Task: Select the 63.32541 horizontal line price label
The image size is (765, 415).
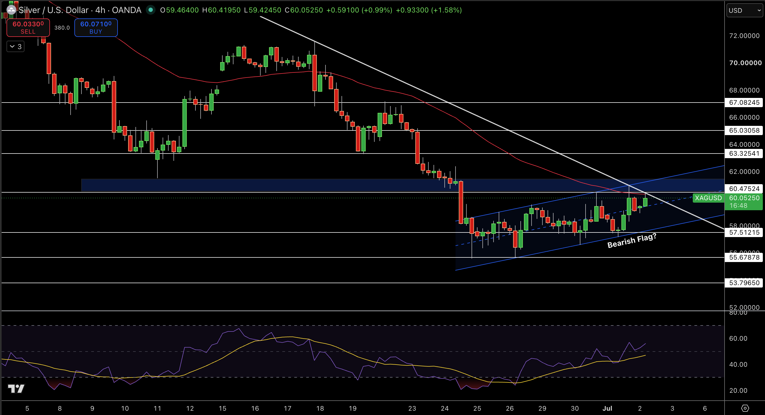Action: [744, 153]
